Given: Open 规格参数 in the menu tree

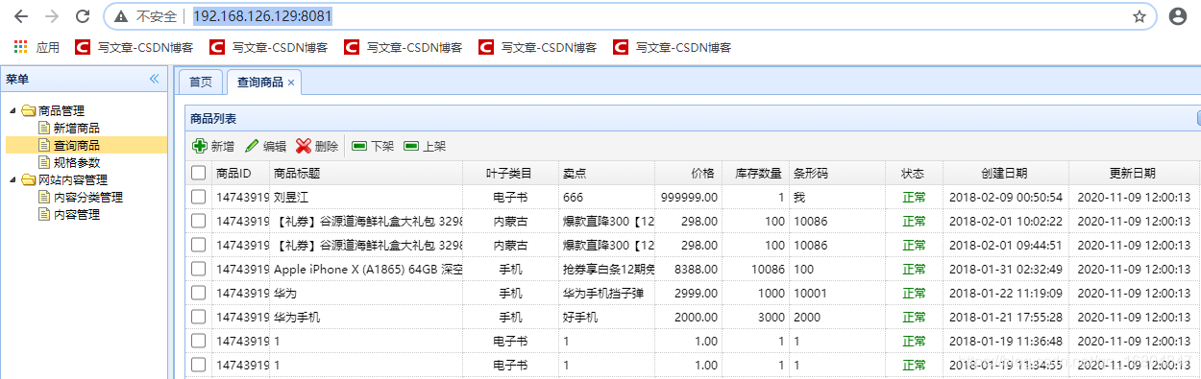Looking at the screenshot, I should (76, 162).
